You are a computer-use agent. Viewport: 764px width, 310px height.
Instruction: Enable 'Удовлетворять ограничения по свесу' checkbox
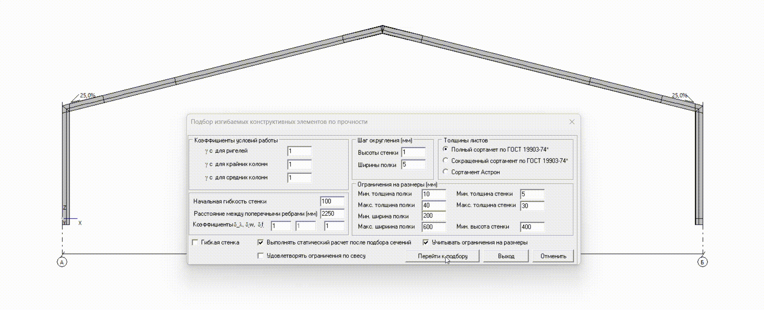click(x=261, y=256)
